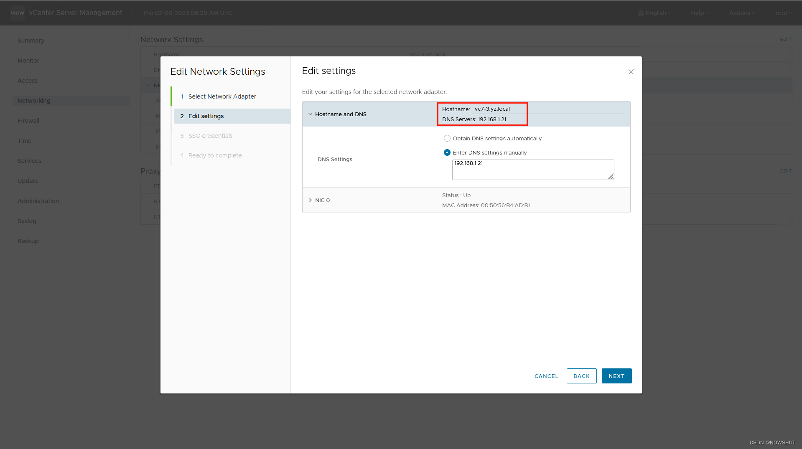This screenshot has height=449, width=802.
Task: Click the globe icon beside English
Action: [640, 13]
